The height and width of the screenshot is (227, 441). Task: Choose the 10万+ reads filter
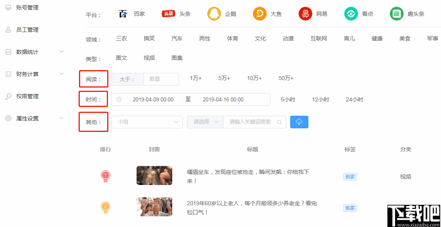point(254,78)
